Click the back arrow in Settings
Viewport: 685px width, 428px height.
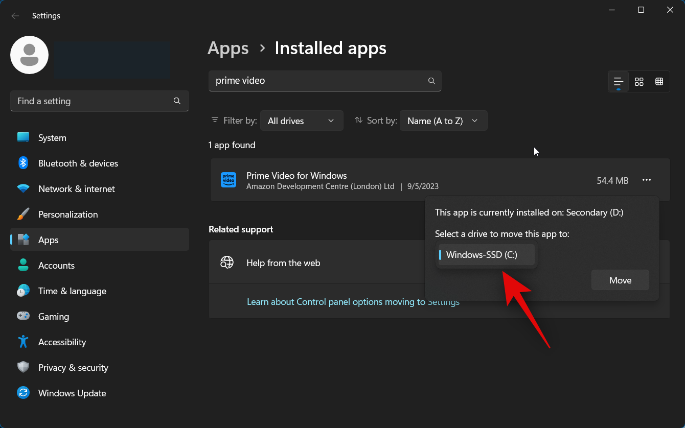[15, 16]
